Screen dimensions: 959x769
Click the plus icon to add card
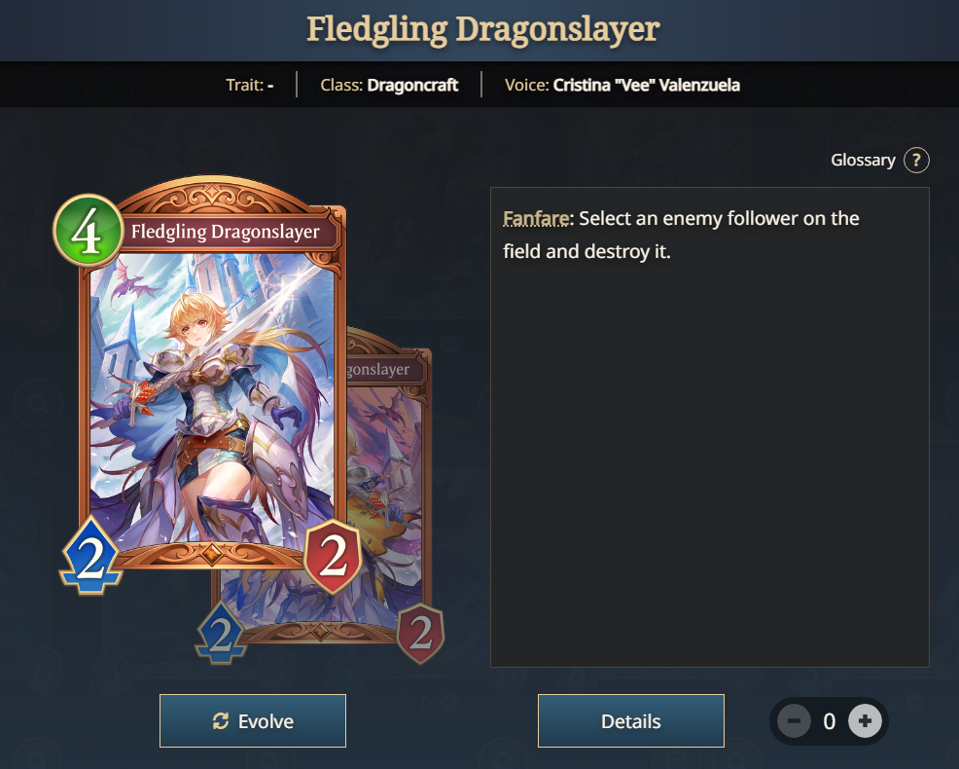pyautogui.click(x=865, y=720)
